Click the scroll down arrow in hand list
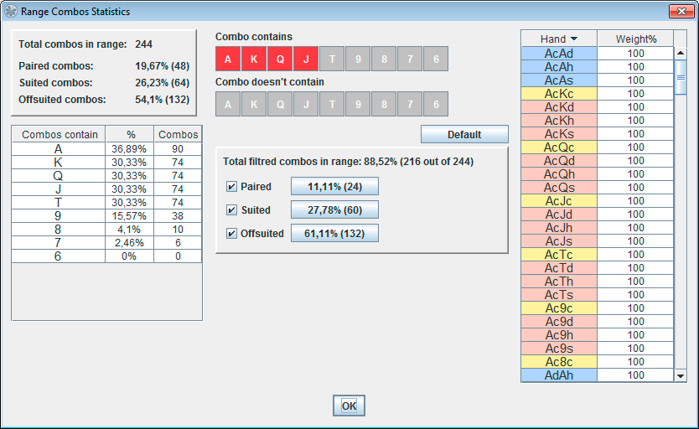Viewport: 699px width, 429px height. coord(681,376)
